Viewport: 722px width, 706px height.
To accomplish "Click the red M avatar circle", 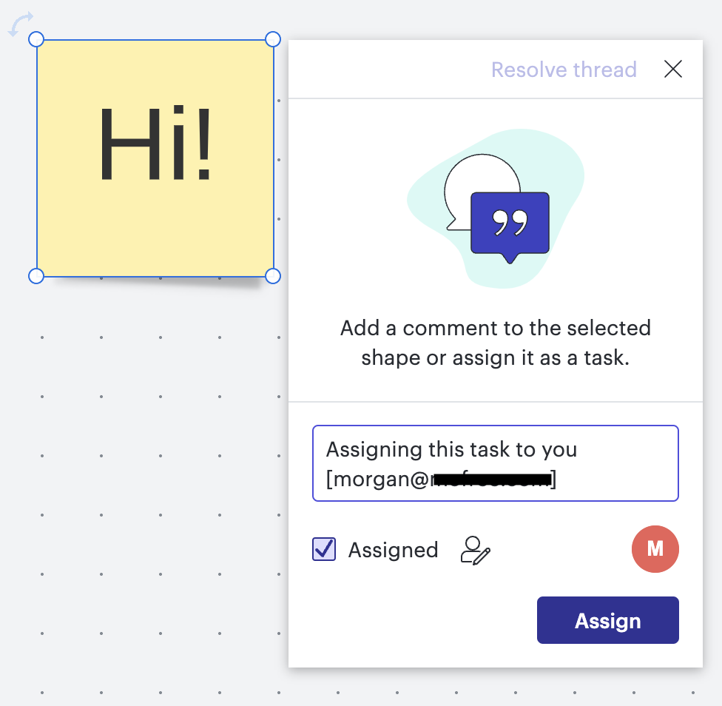I will point(655,549).
